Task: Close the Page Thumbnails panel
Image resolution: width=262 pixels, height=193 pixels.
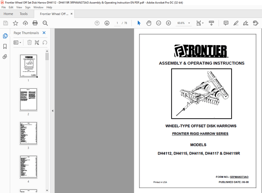Action: tap(45, 33)
